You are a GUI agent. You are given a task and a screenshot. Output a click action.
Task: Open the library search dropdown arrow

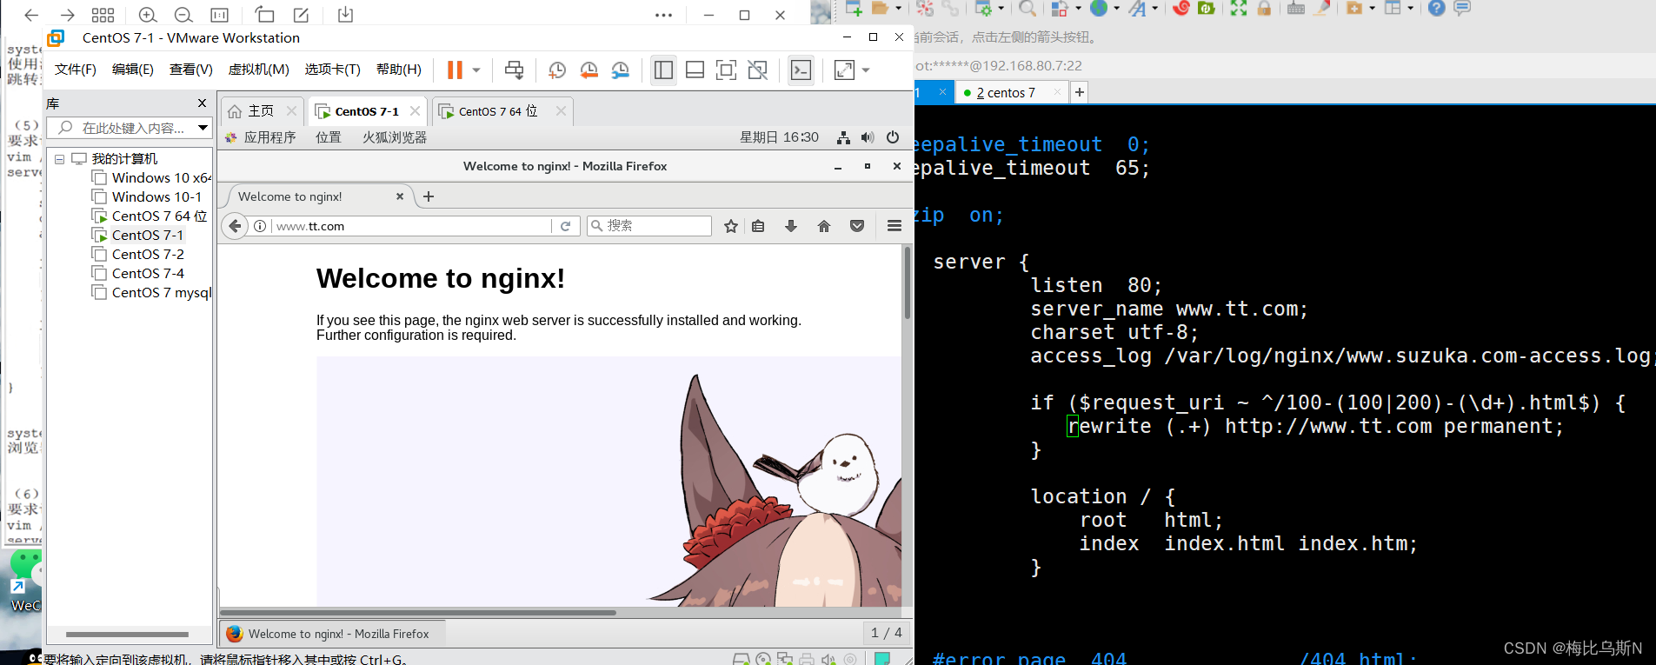[203, 128]
